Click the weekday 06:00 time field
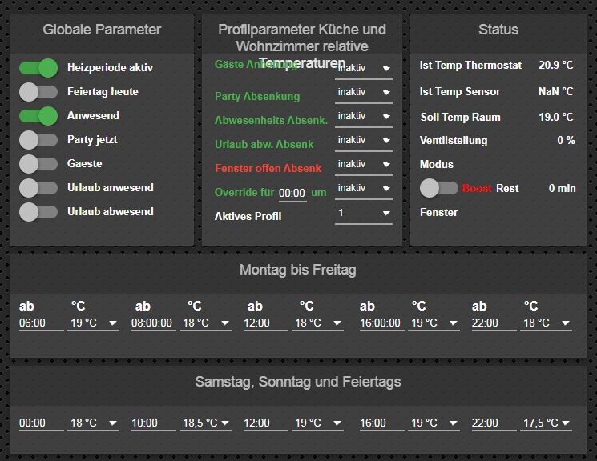The image size is (597, 461). 41,323
